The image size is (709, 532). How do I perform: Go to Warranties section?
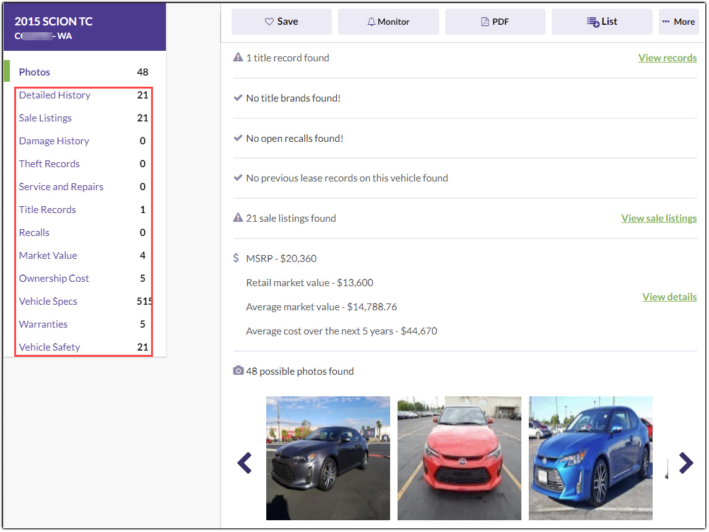(43, 325)
